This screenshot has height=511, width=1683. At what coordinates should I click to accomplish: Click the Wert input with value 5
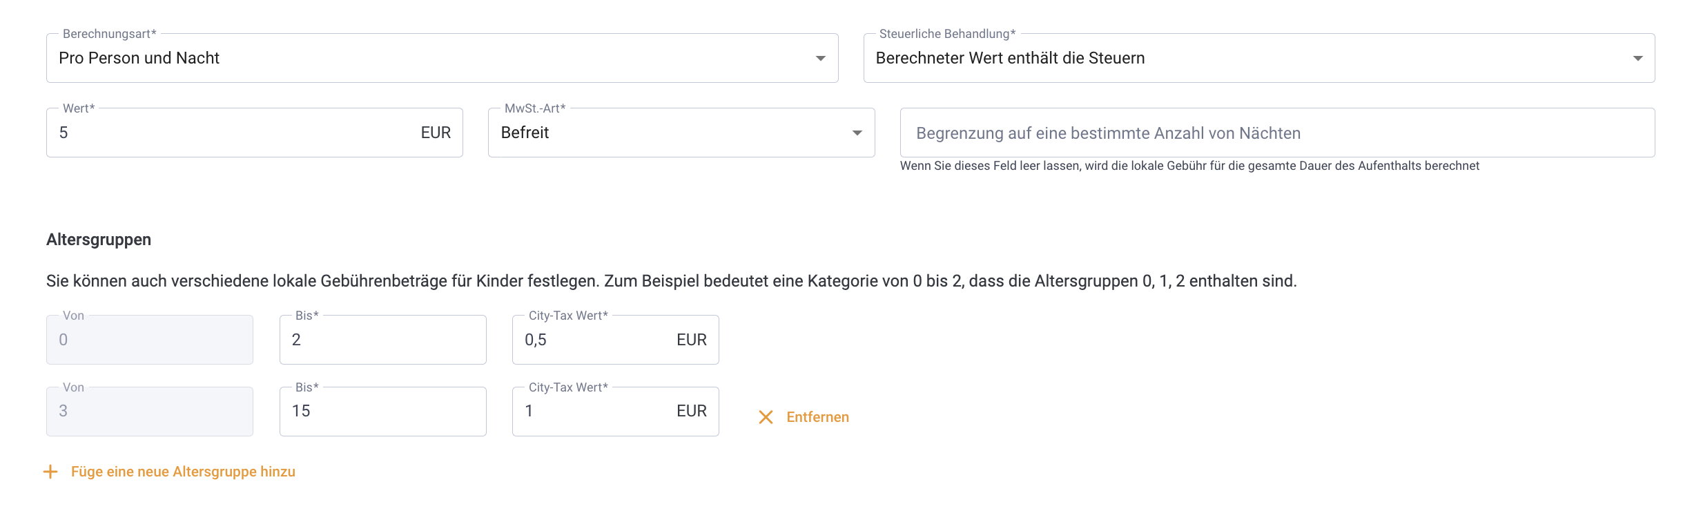pos(254,133)
